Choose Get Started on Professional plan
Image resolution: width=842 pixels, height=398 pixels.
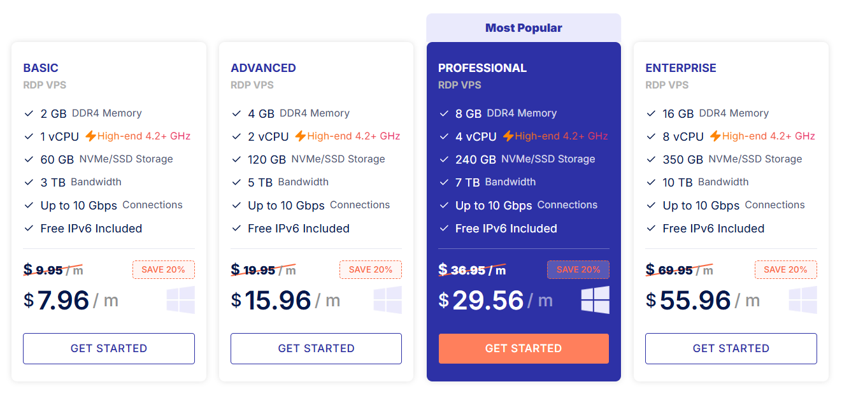(x=524, y=348)
